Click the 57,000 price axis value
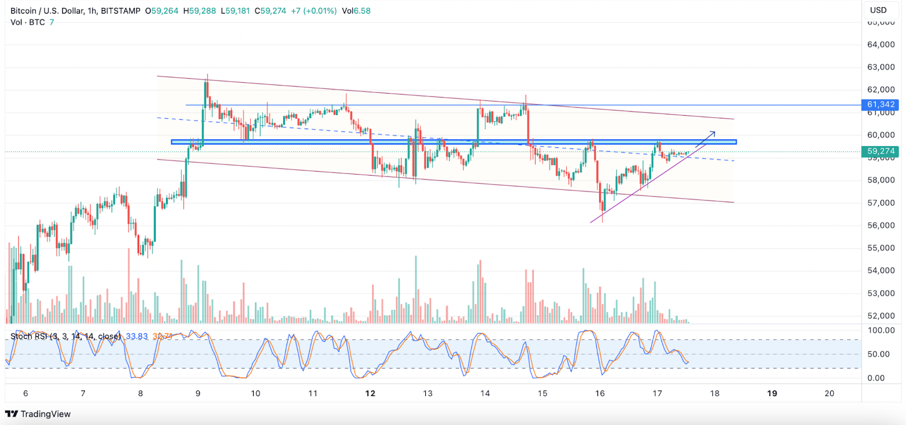The height and width of the screenshot is (425, 906). click(x=881, y=202)
